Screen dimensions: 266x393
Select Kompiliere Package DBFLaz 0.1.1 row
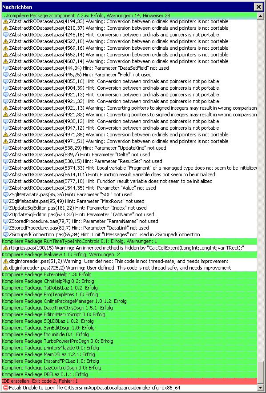coord(129,374)
